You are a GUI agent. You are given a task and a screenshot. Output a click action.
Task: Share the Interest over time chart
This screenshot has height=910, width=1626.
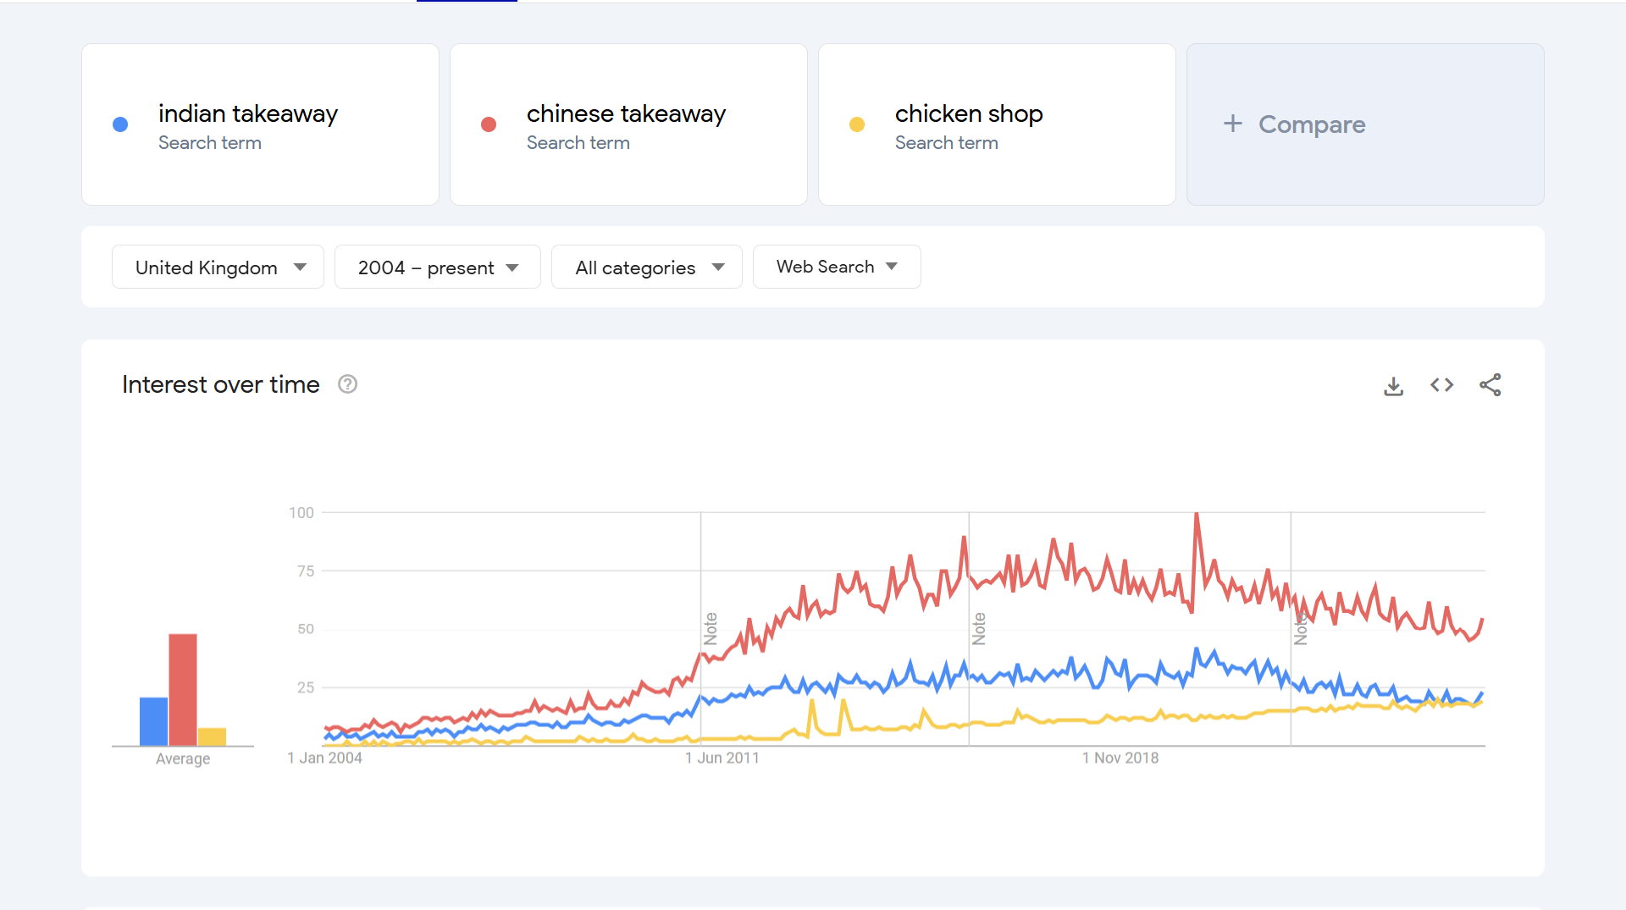click(x=1490, y=385)
